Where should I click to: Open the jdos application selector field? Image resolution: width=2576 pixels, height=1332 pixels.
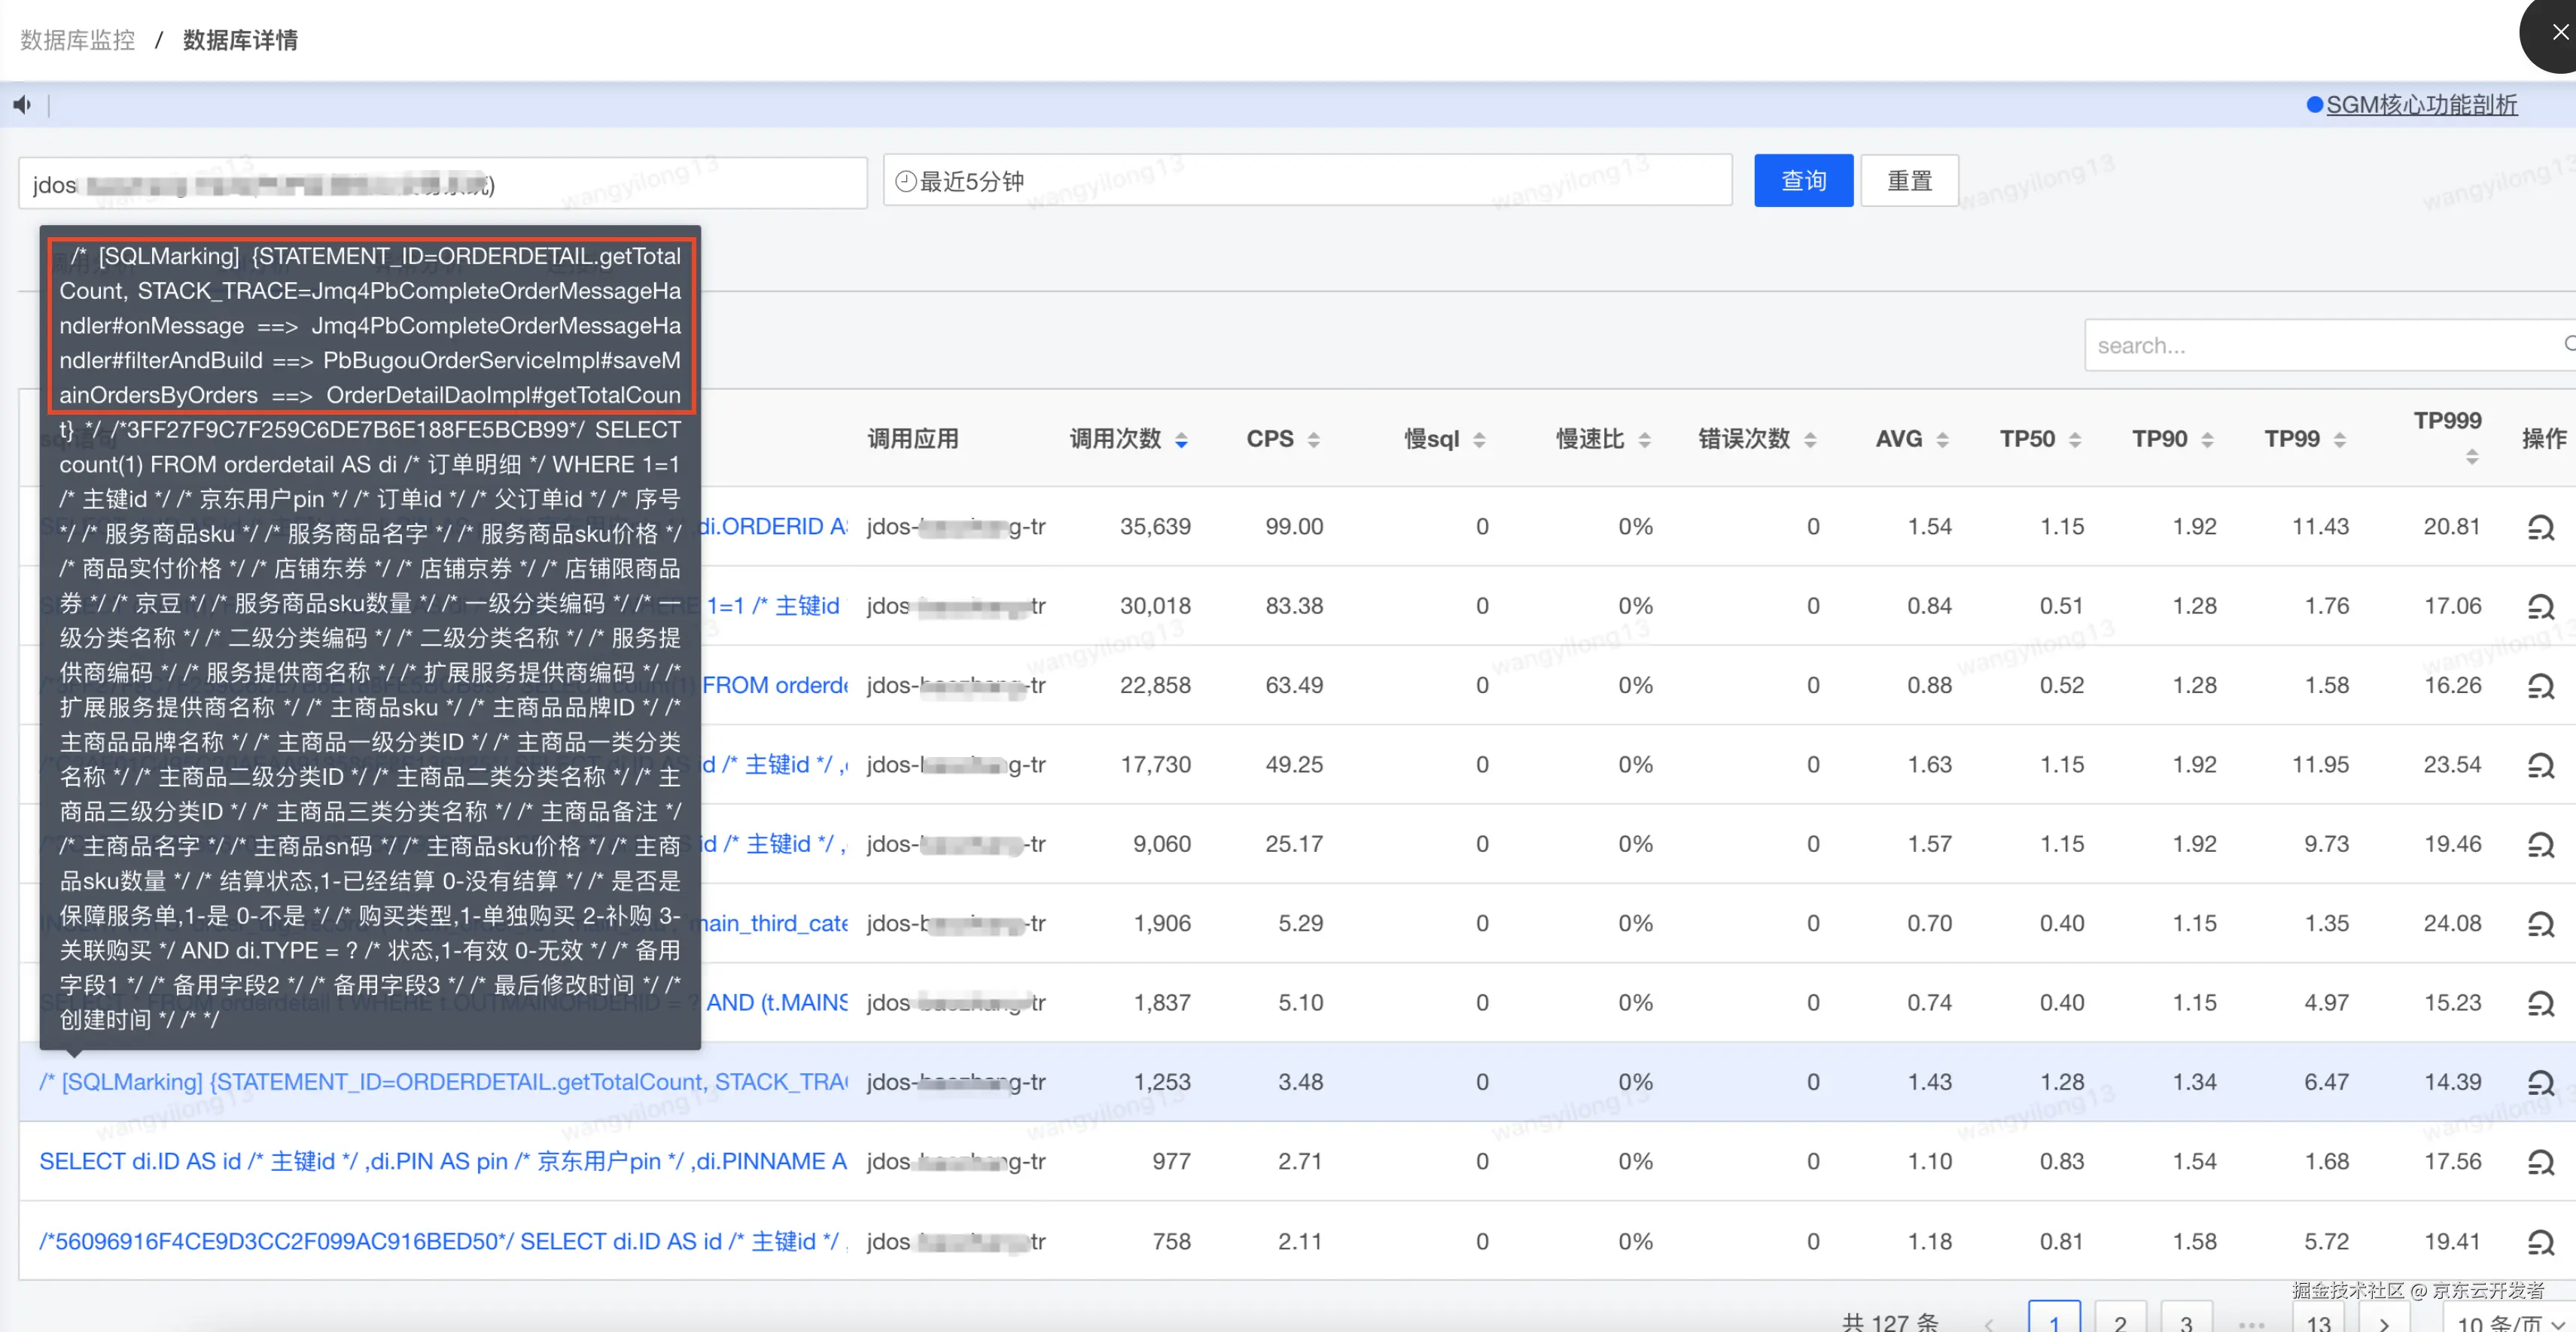[442, 184]
